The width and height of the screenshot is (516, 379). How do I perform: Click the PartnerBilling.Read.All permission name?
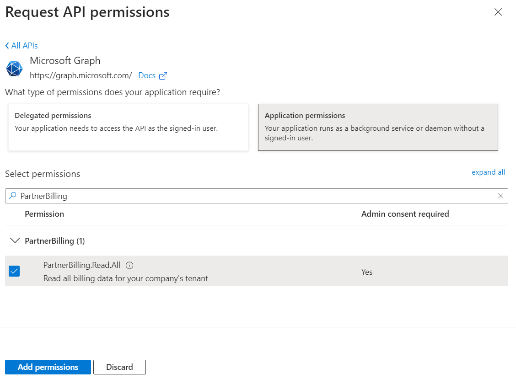[x=82, y=265]
